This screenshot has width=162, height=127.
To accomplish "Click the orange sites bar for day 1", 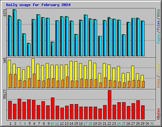I will 10,81.
